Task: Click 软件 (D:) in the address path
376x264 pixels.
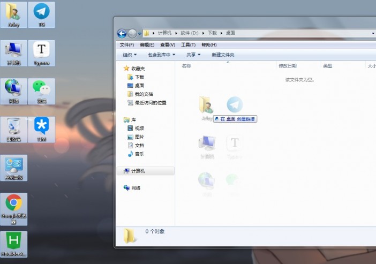Action: [189, 33]
